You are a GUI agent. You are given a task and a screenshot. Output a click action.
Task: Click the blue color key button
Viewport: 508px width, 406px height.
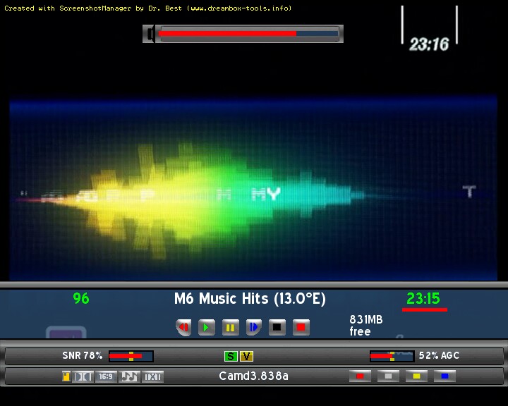pos(445,376)
